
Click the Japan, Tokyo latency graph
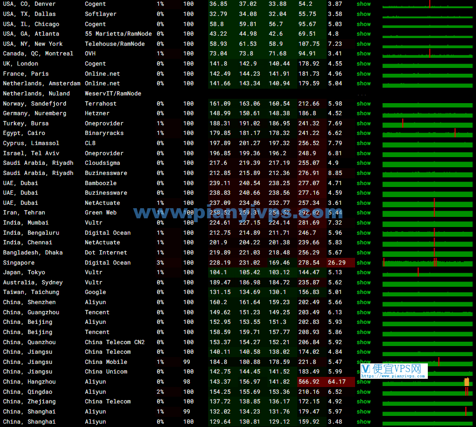427,272
